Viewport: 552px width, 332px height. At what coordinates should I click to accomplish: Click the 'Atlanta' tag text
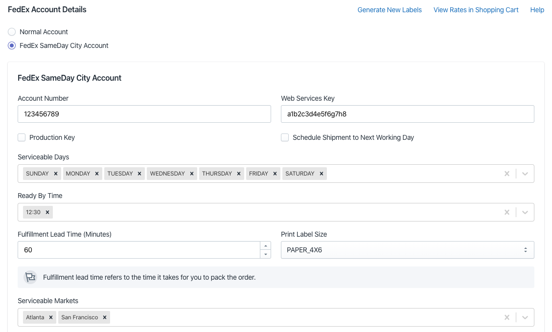pyautogui.click(x=35, y=317)
